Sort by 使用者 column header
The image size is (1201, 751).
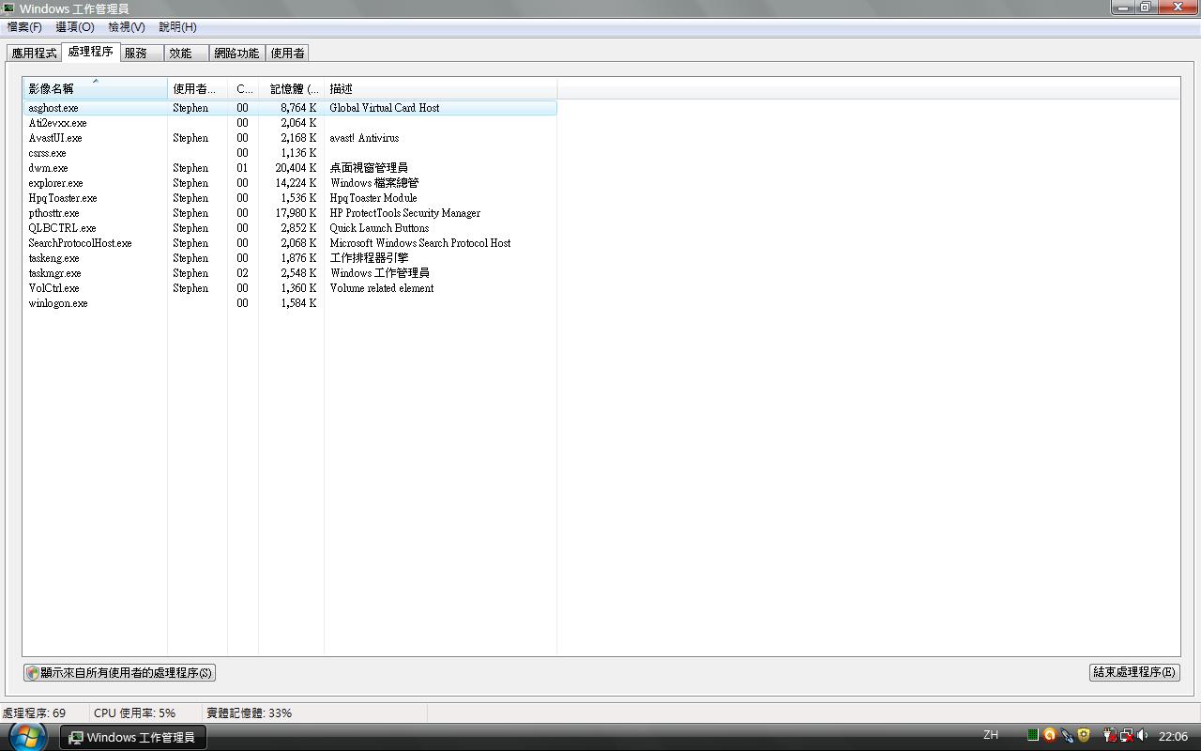coord(197,89)
